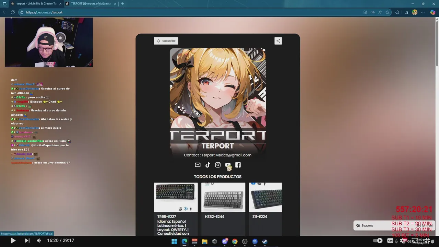Open the Edge settings and more menu
The height and width of the screenshot is (247, 439).
click(423, 12)
